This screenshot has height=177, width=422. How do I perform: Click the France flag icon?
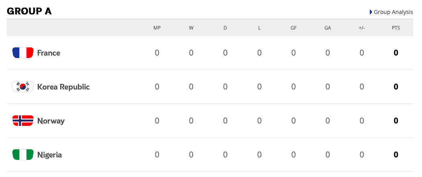coord(23,53)
